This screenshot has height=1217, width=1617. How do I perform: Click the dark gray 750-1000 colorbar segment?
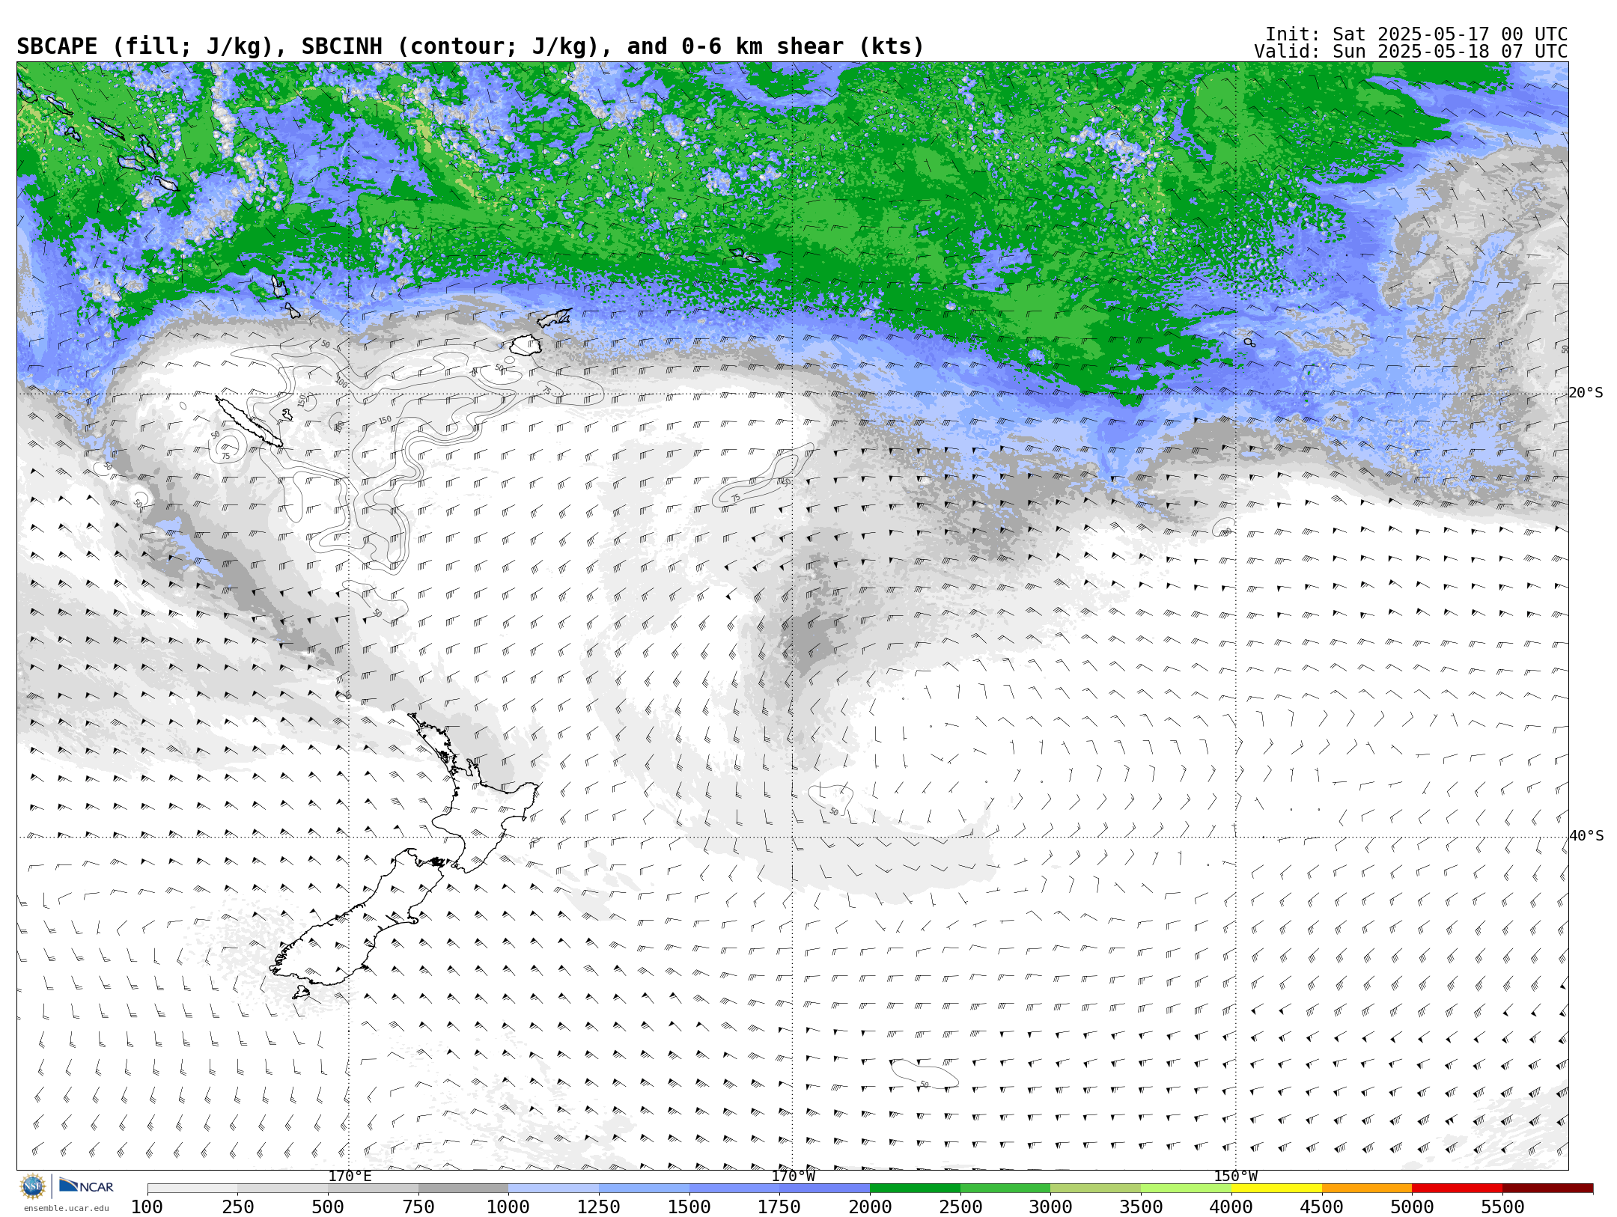click(463, 1188)
